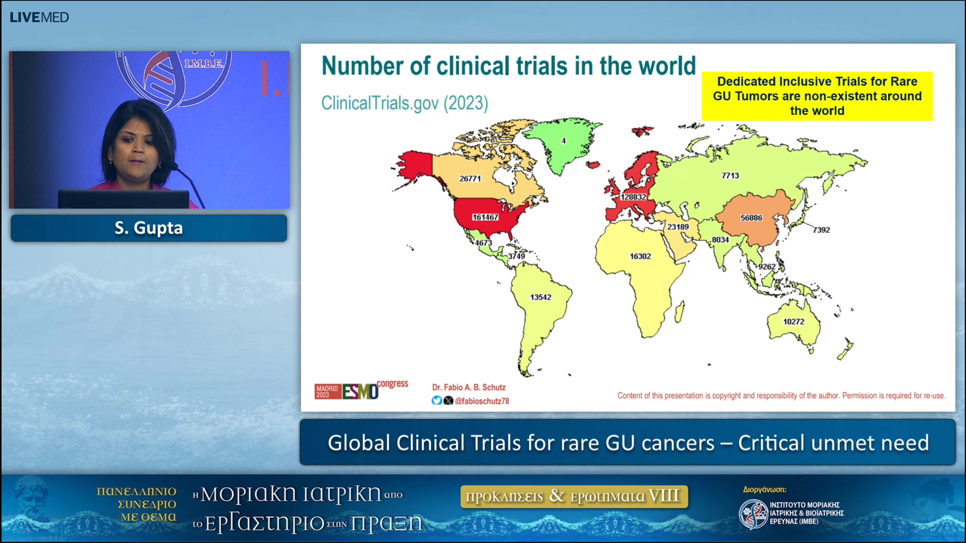Click the 161467 value on the USA
The width and height of the screenshot is (966, 543).
pos(485,217)
